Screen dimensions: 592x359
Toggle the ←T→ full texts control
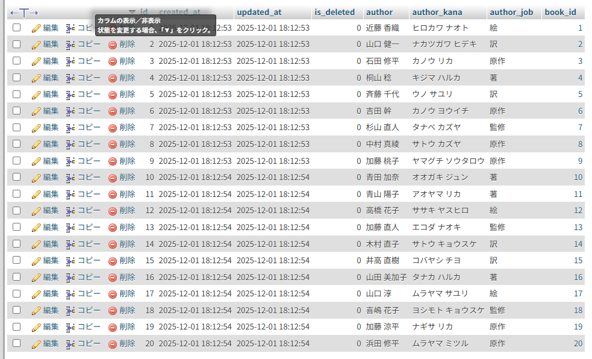point(24,13)
